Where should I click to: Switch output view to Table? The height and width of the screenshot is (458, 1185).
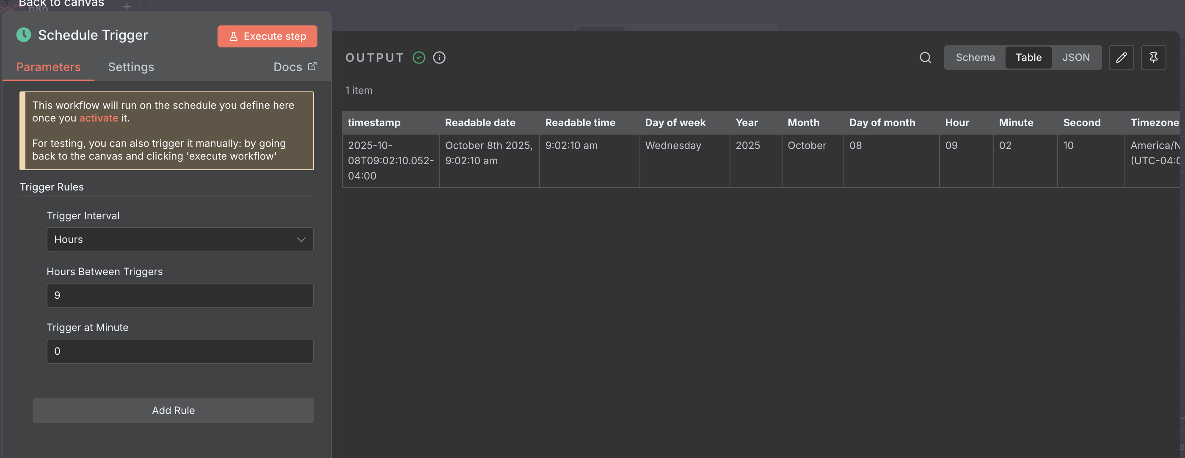tap(1028, 58)
